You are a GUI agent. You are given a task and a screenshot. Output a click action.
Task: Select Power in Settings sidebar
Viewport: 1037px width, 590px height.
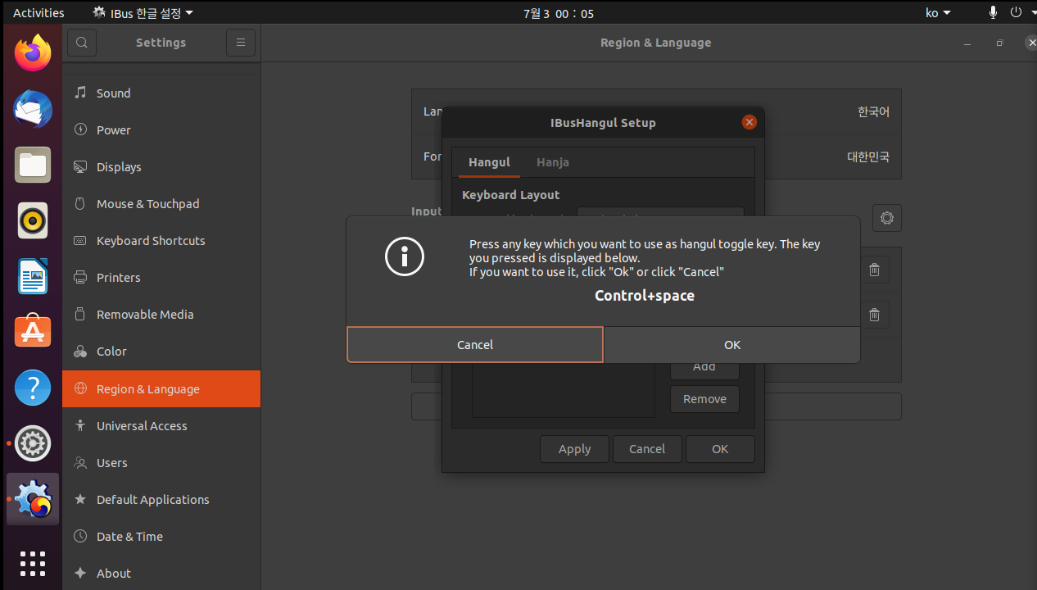point(161,129)
